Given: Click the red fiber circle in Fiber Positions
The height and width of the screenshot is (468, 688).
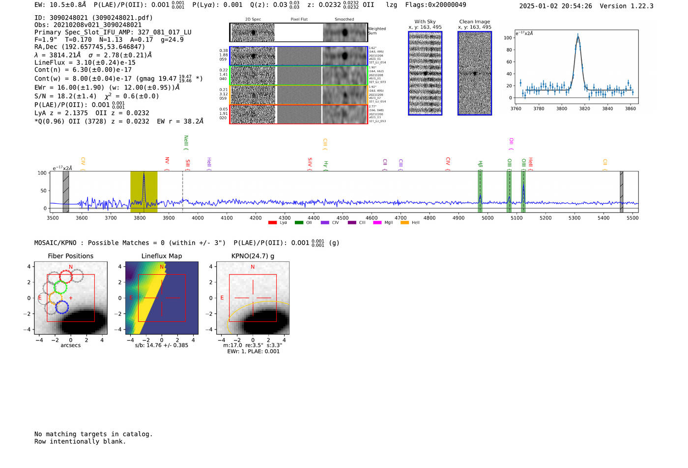Looking at the screenshot, I should click(x=65, y=276).
